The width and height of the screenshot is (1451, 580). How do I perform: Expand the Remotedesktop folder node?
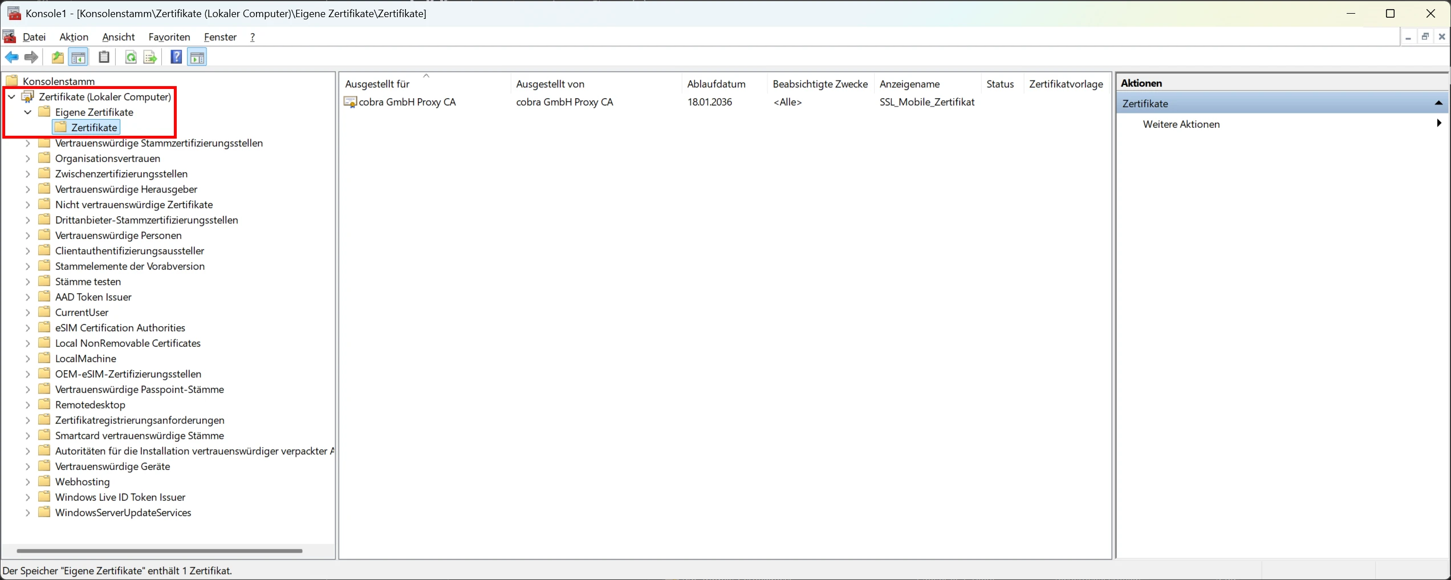[x=27, y=405]
